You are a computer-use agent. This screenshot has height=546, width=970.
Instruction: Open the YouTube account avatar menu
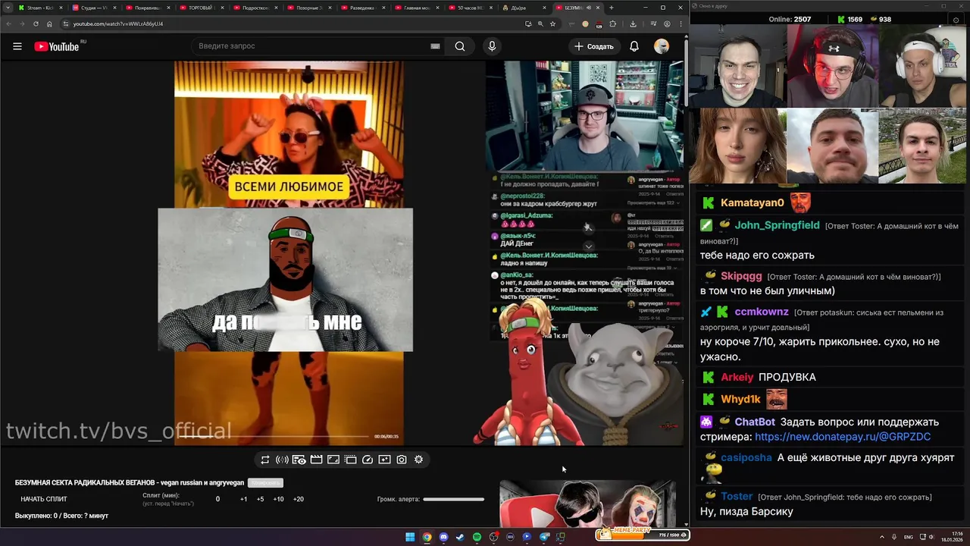[x=662, y=46]
